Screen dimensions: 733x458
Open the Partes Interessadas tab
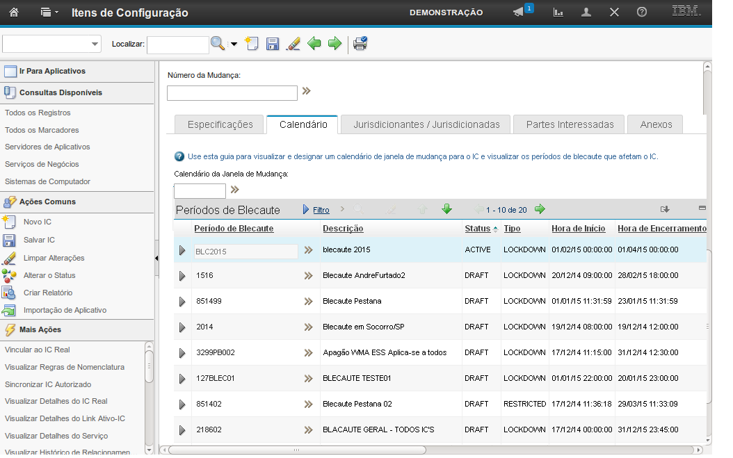tap(570, 124)
